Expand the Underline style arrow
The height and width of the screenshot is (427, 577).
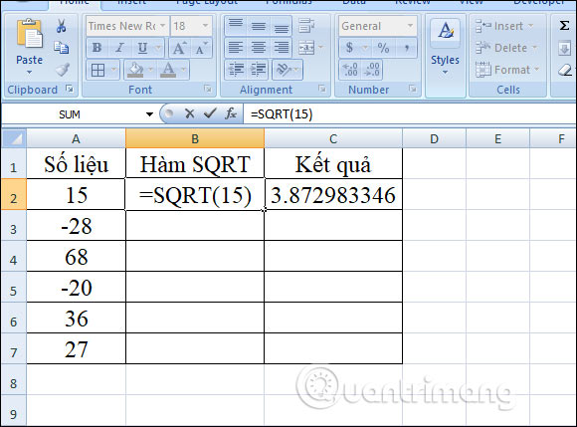[x=158, y=48]
